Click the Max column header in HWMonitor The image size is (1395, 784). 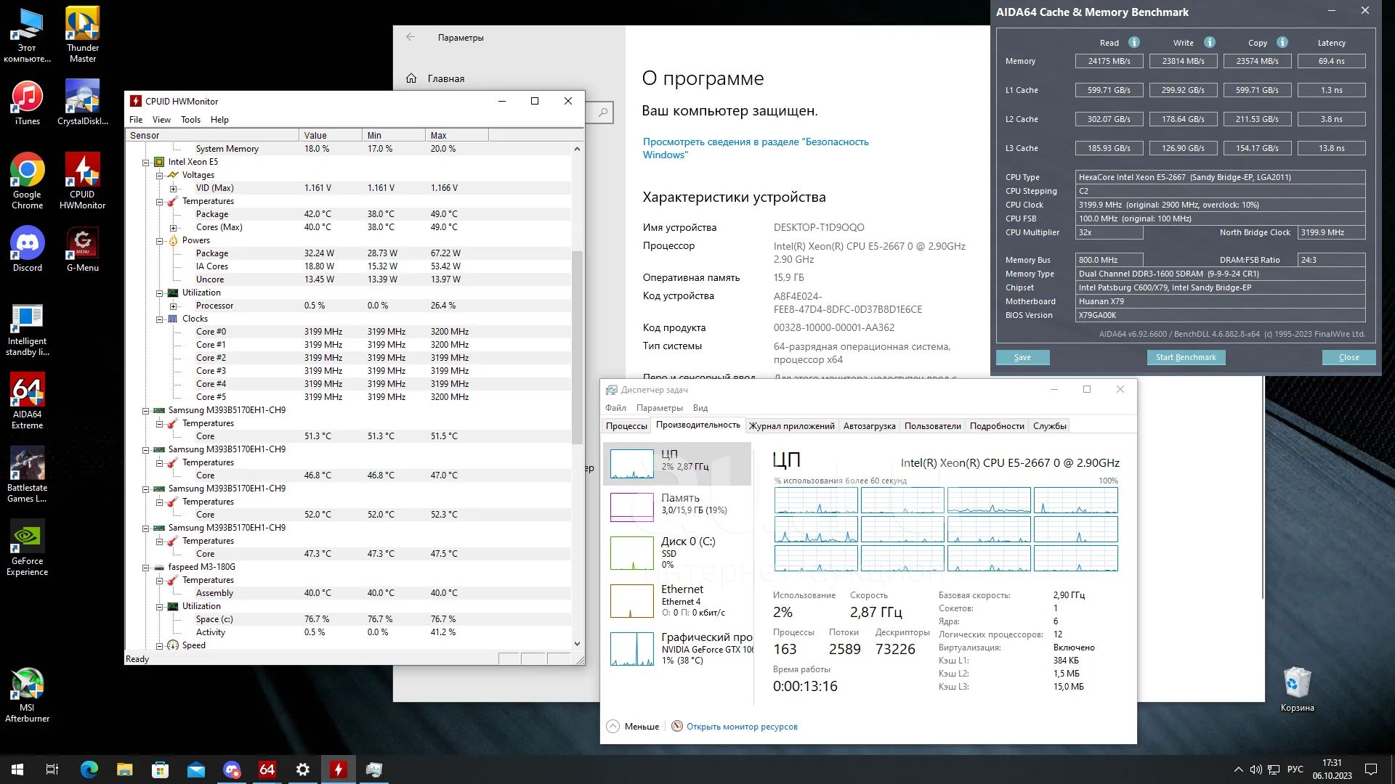pos(457,135)
